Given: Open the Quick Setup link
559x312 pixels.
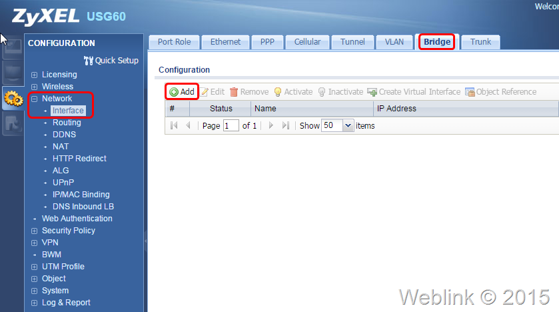Looking at the screenshot, I should click(x=117, y=61).
